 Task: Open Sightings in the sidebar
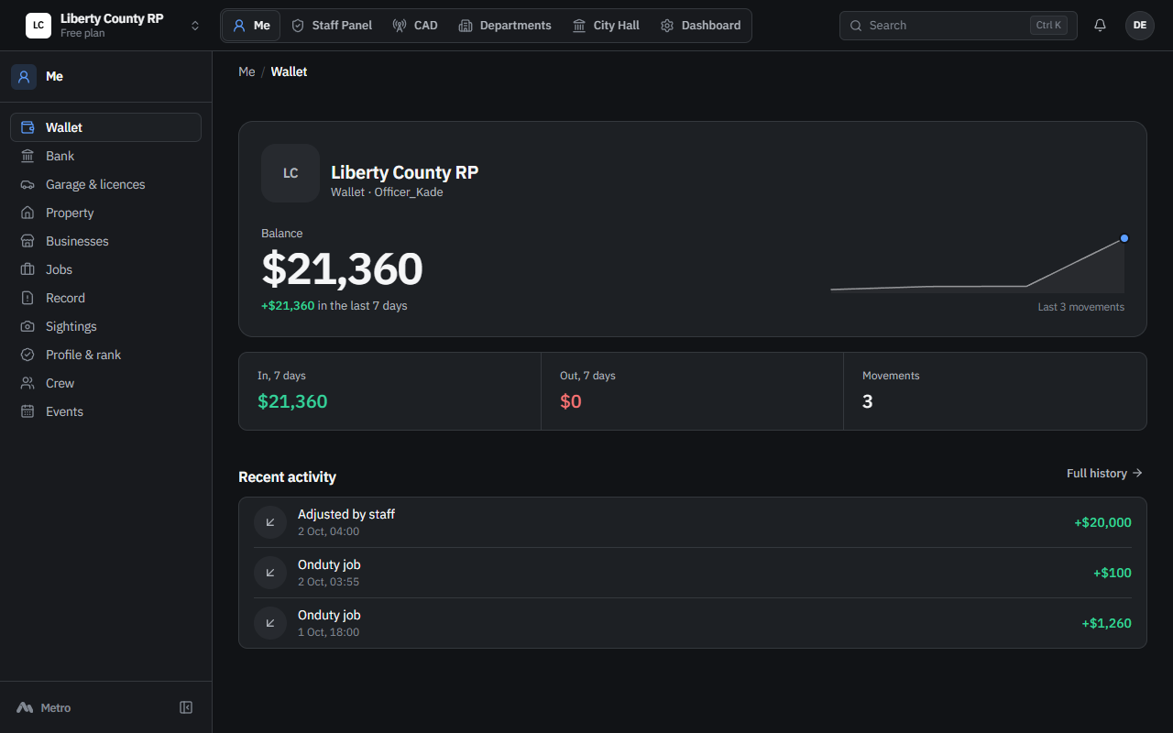[x=105, y=326]
